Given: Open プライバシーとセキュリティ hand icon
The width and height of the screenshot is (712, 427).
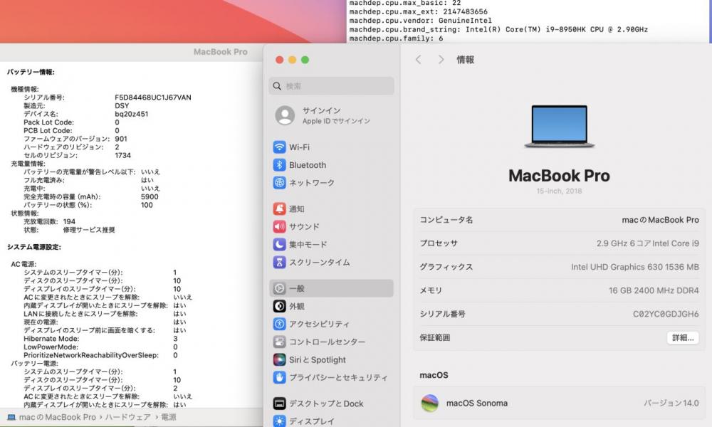Looking at the screenshot, I should click(x=279, y=377).
